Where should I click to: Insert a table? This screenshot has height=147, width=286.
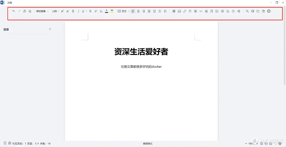click(174, 11)
